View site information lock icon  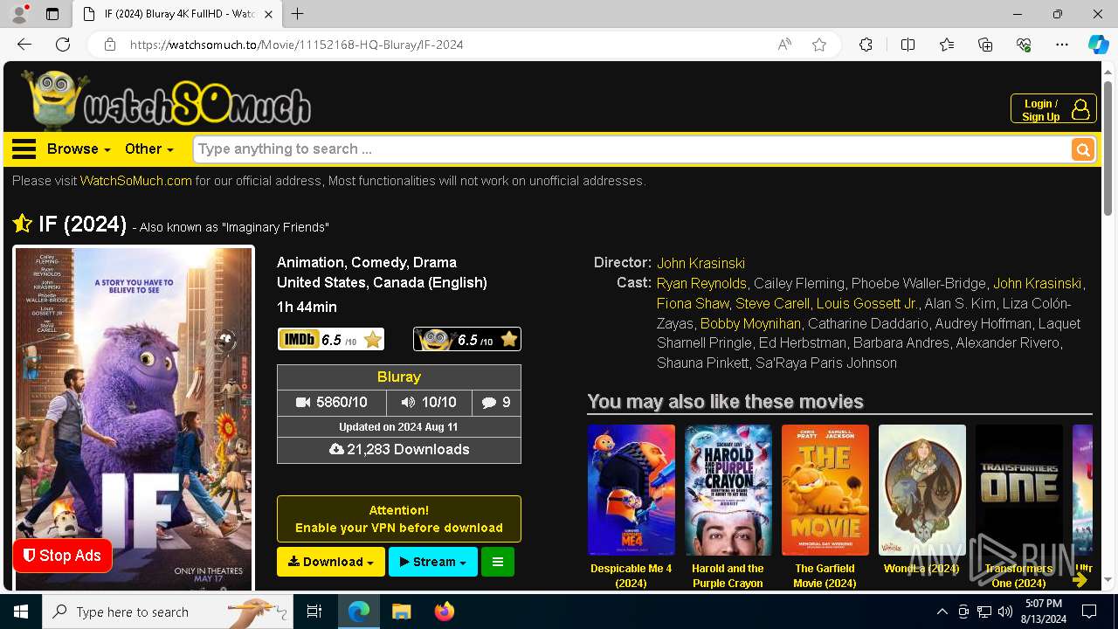coord(110,45)
